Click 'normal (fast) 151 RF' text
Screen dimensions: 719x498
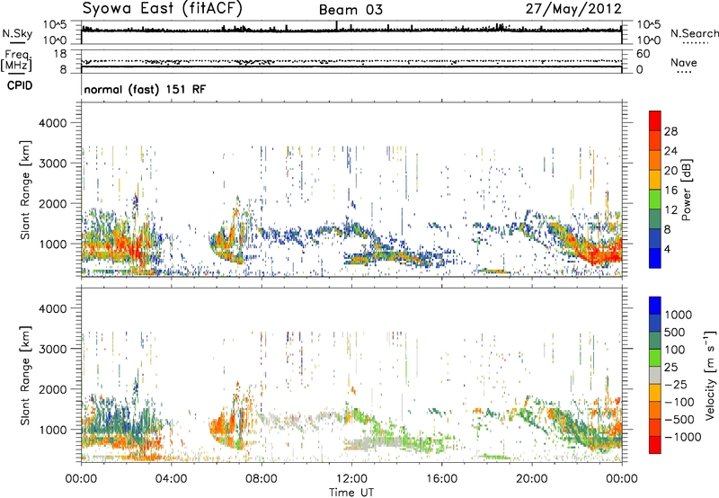[x=145, y=89]
